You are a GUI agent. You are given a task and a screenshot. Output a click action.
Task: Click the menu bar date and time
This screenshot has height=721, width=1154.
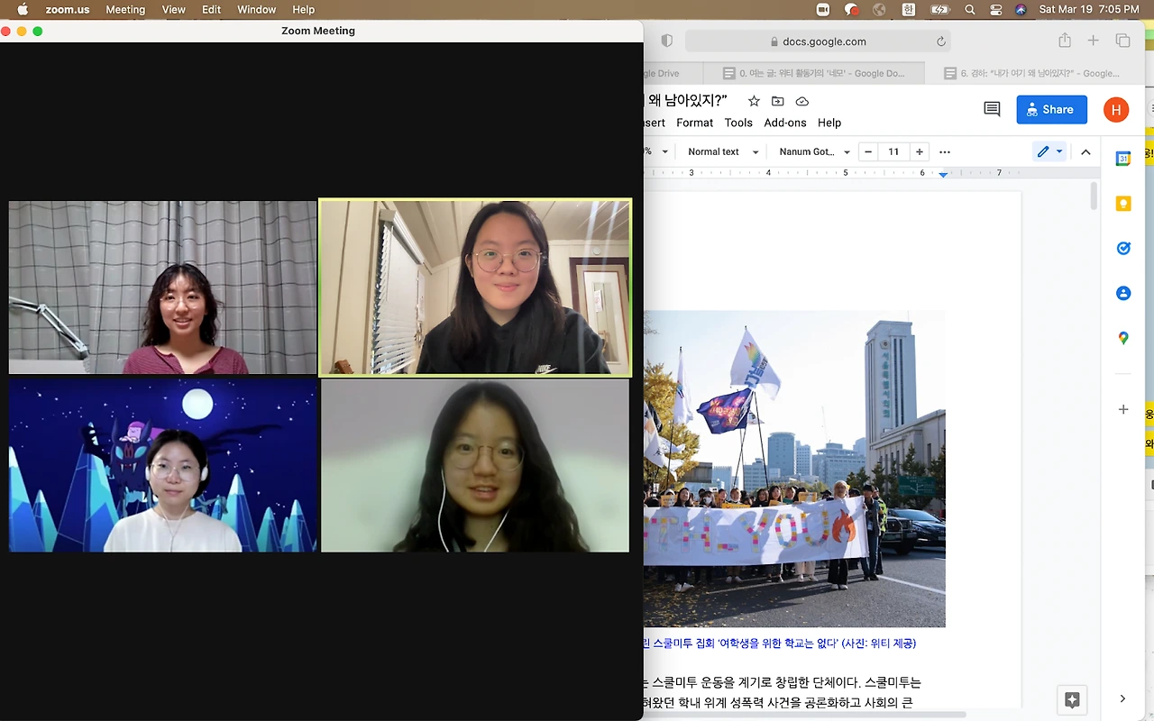(x=1088, y=10)
